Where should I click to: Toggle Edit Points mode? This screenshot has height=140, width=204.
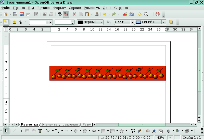click(133, 131)
